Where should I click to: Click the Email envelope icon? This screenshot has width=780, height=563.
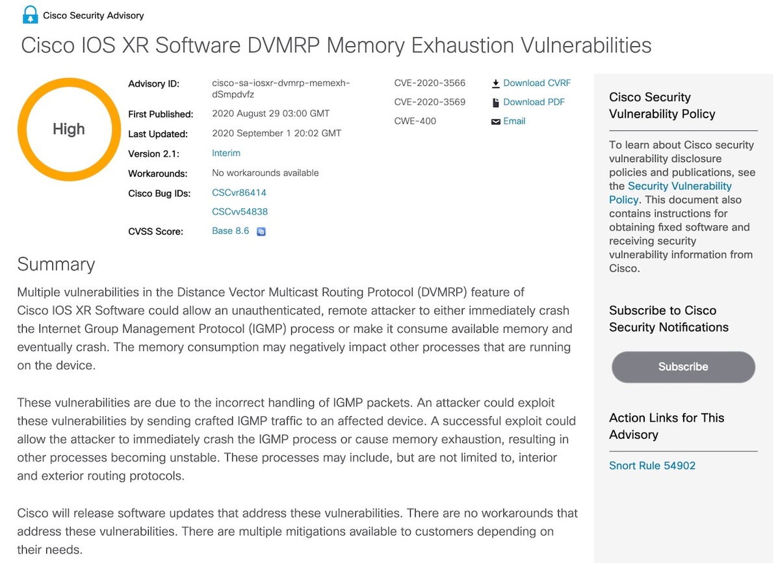(495, 122)
